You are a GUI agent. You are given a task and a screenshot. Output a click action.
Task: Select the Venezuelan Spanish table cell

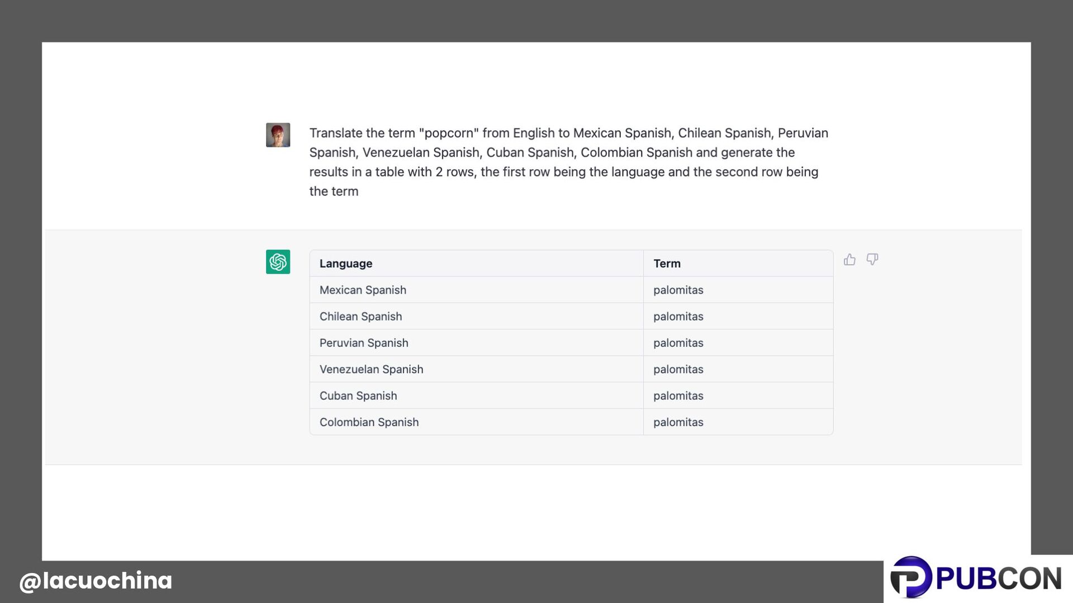coord(371,370)
